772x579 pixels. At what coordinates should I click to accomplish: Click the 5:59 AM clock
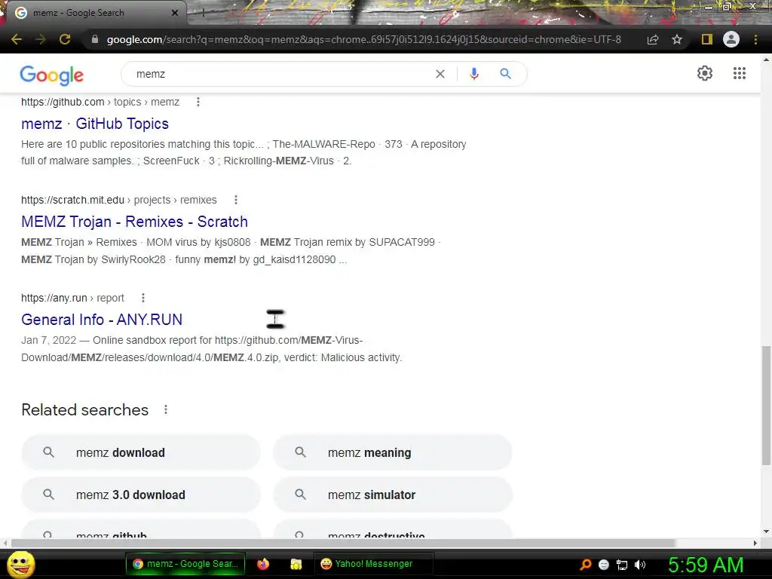tap(706, 565)
